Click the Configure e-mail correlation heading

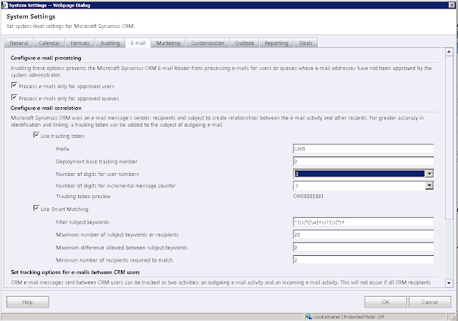[46, 108]
